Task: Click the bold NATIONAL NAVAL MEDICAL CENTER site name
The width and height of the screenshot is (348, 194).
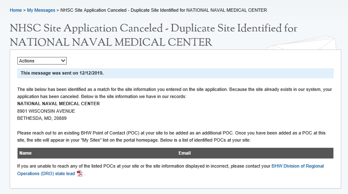Action: pyautogui.click(x=58, y=103)
